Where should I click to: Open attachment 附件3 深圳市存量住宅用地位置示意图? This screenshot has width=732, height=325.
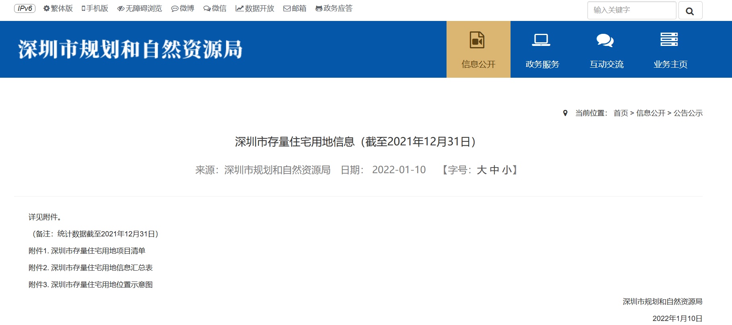click(x=91, y=285)
